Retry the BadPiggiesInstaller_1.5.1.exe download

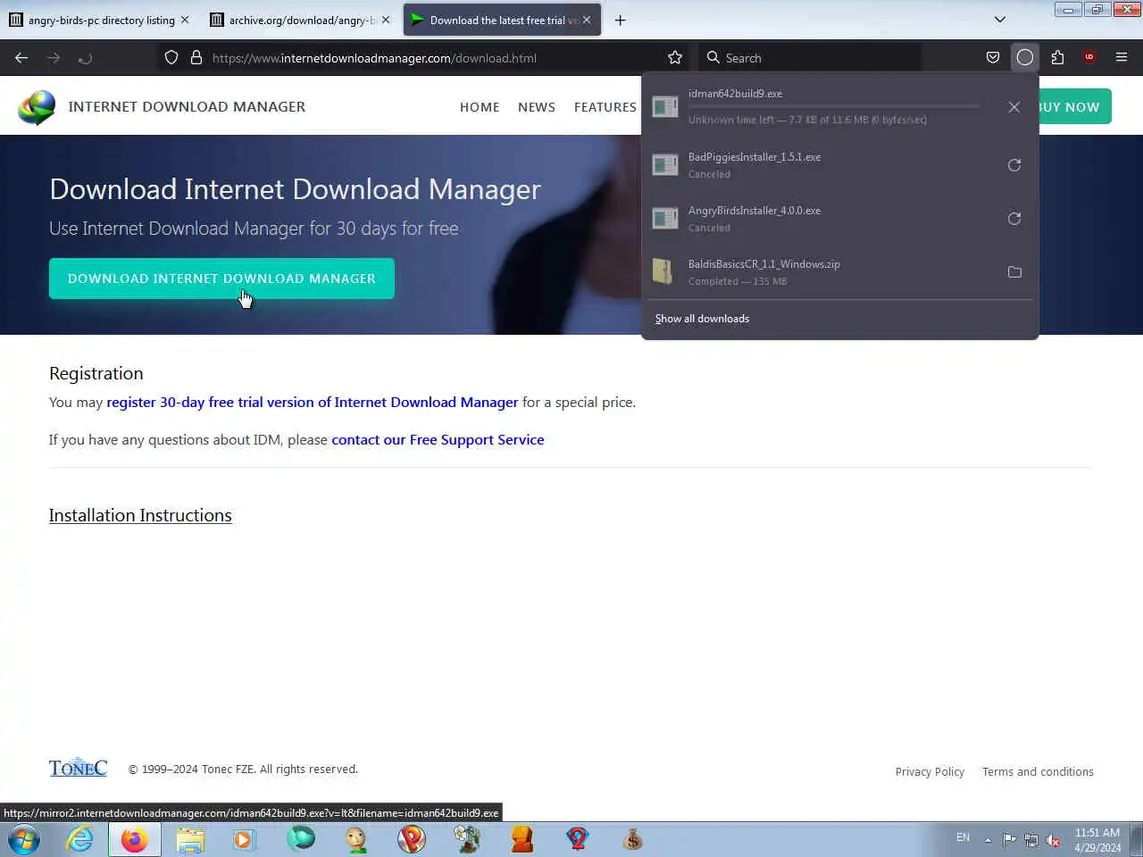[x=1014, y=165]
